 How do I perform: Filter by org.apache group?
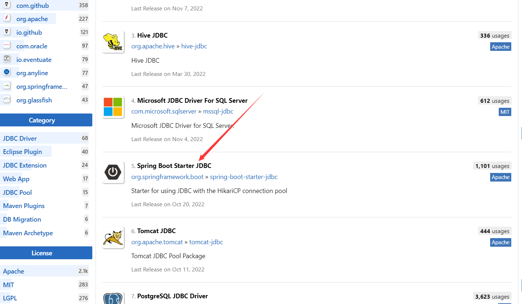pos(32,19)
